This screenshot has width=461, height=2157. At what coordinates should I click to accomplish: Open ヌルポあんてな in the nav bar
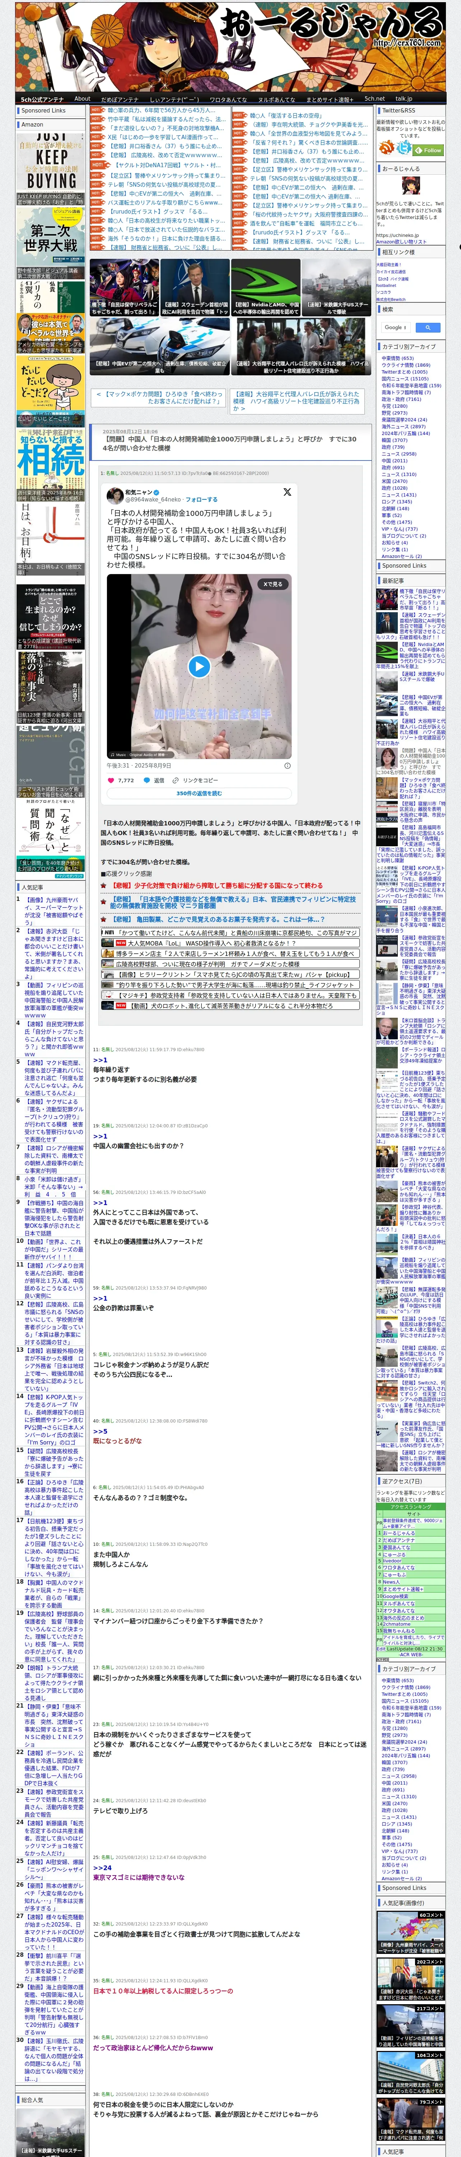point(276,99)
